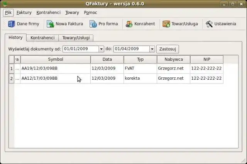
Task: Sort by the Data column header
Action: (x=107, y=60)
